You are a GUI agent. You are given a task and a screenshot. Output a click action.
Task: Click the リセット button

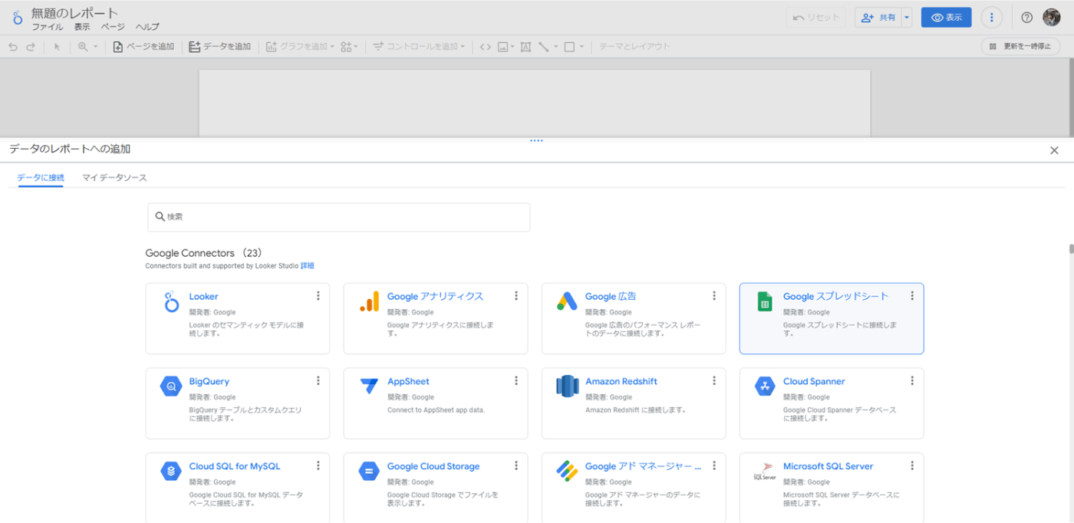tap(815, 18)
